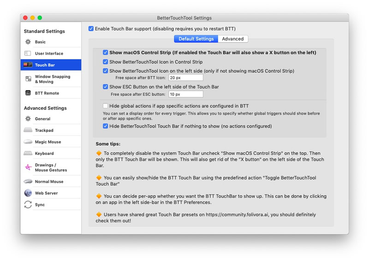369x261 pixels.
Task: Click the Free space after ESC button field
Action: 186,94
